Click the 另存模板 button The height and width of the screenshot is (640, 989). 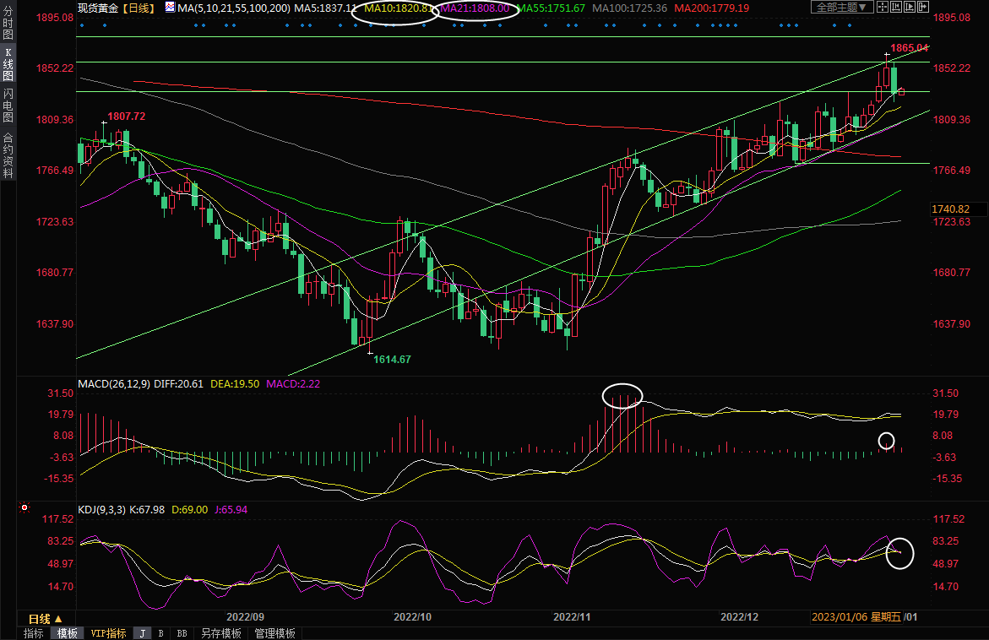(x=220, y=633)
